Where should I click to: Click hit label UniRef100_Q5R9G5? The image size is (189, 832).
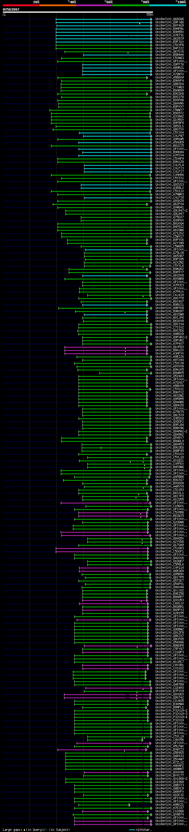(169, 753)
